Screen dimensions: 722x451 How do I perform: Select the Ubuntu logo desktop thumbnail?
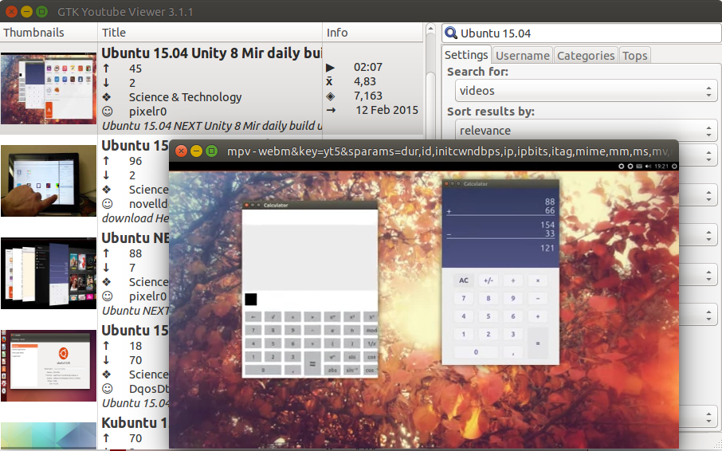click(x=49, y=366)
